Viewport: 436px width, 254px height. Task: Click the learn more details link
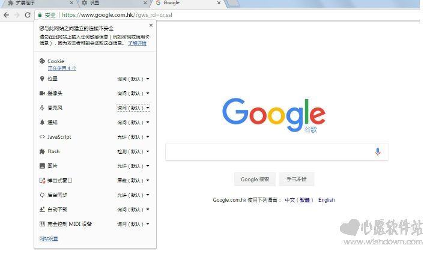(137, 43)
